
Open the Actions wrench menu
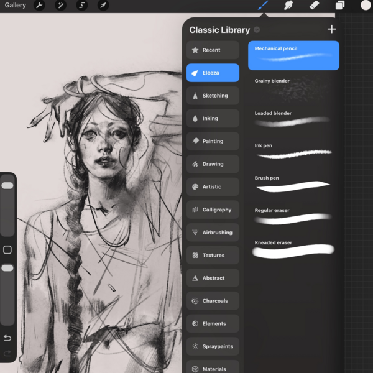pyautogui.click(x=39, y=5)
